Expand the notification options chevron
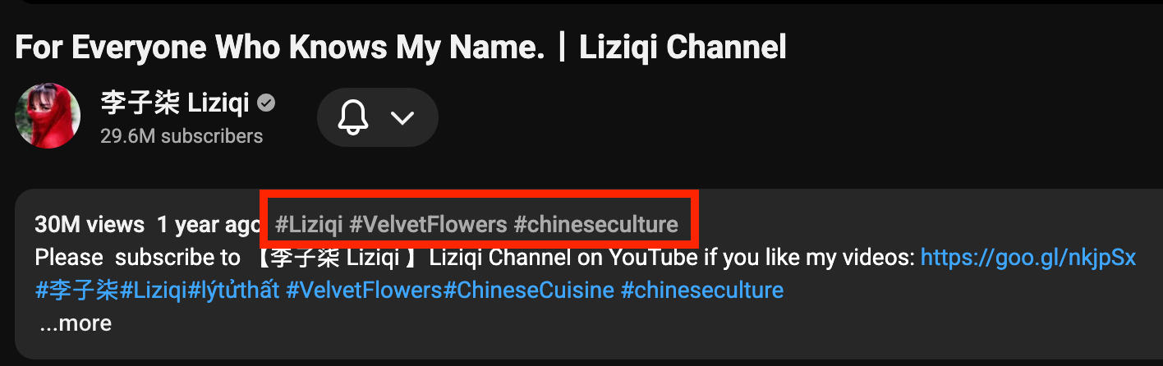Viewport: 1163px width, 366px height. 402,117
